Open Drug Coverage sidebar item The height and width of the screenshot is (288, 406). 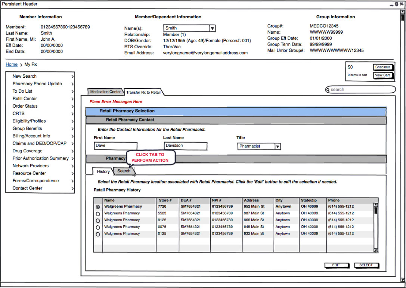point(40,151)
